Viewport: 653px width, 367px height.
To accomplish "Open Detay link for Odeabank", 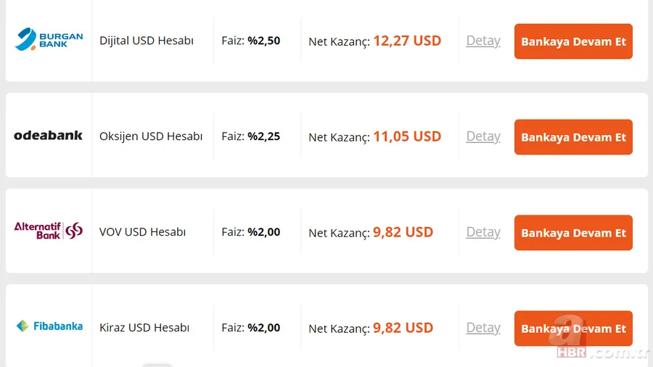I will 483,136.
